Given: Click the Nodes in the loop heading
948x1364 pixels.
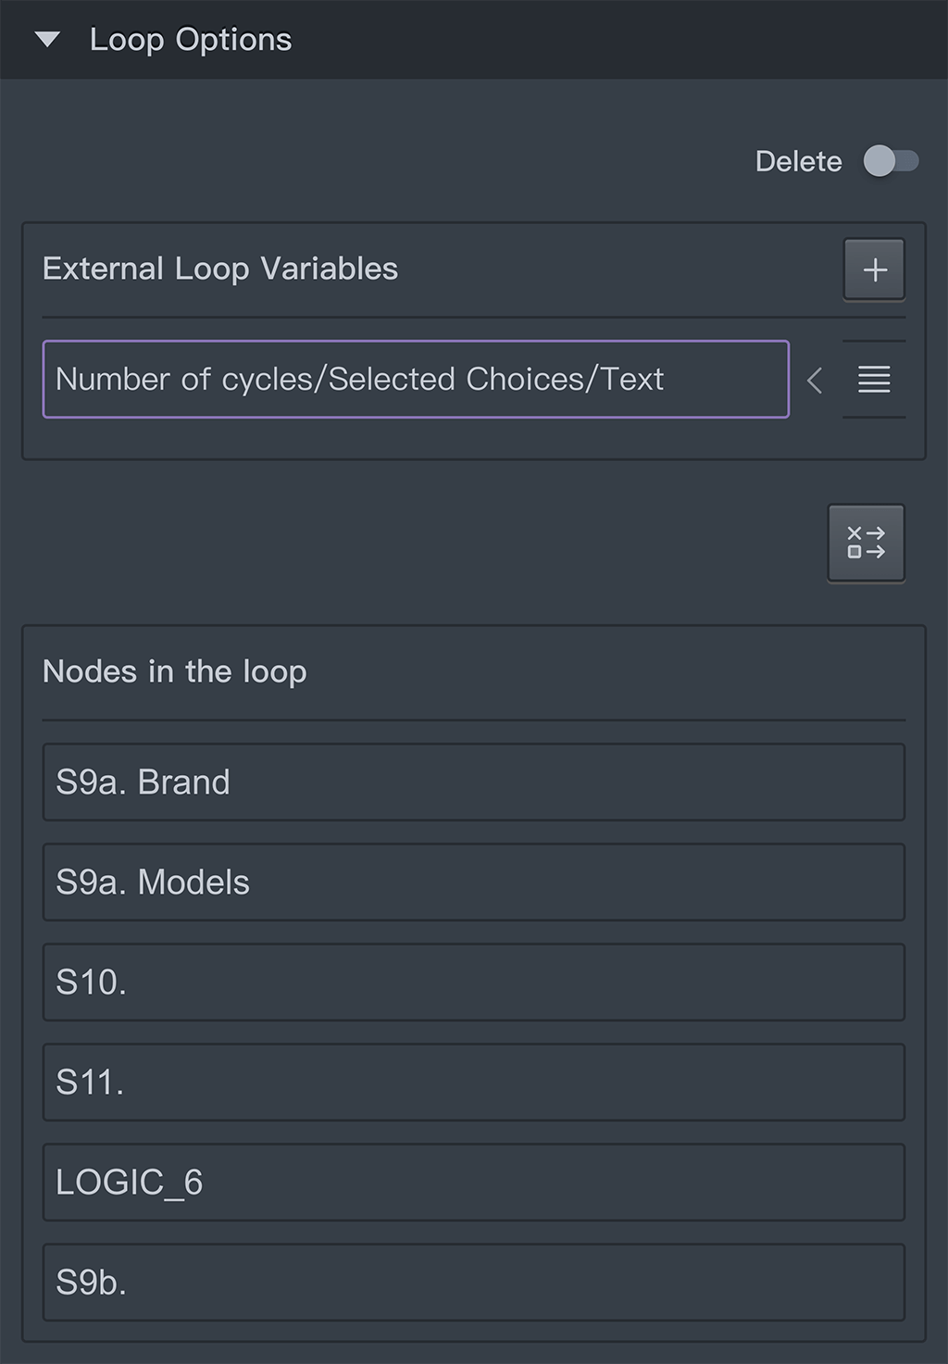Looking at the screenshot, I should pyautogui.click(x=175, y=671).
